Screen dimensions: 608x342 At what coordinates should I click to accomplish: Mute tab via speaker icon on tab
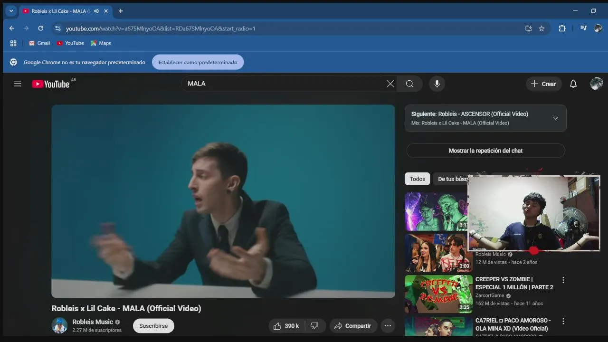click(96, 11)
